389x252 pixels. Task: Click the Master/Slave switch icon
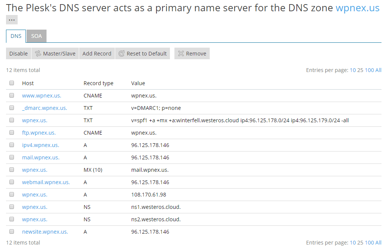[x=38, y=54]
